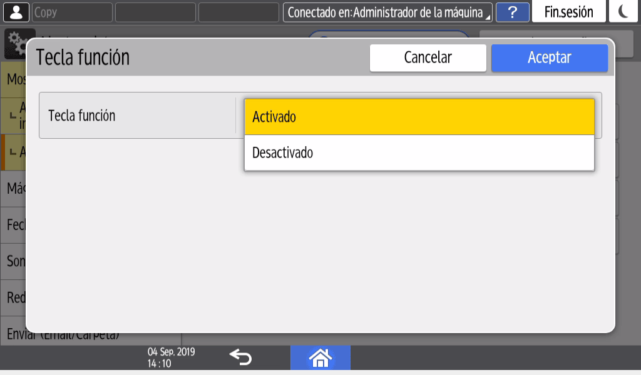Open help with the question mark icon

(513, 12)
